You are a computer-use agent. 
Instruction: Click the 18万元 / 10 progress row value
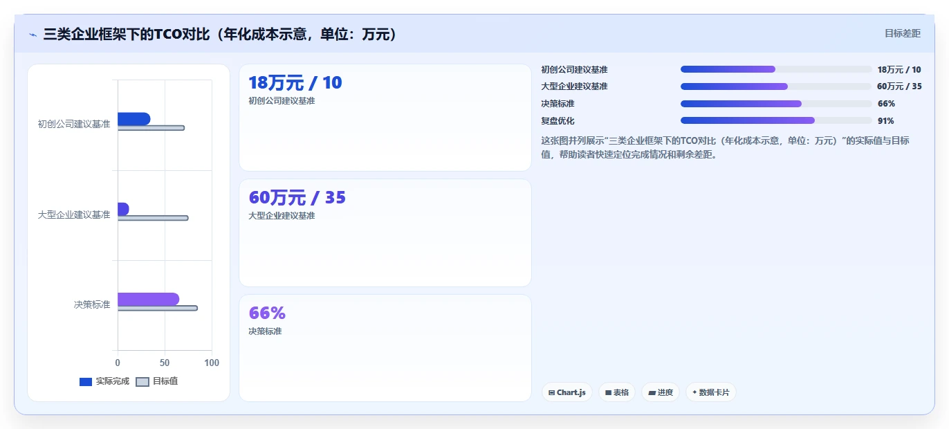pos(899,70)
